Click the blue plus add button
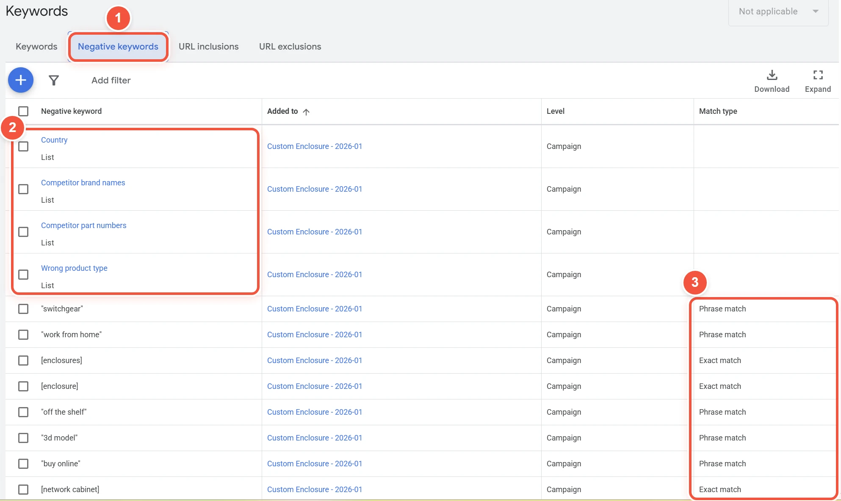Image resolution: width=841 pixels, height=501 pixels. (x=21, y=80)
